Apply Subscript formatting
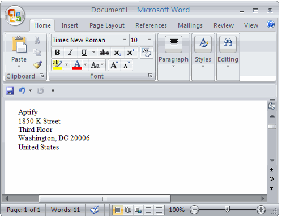The width and height of the screenshot is (299, 221). (117, 53)
